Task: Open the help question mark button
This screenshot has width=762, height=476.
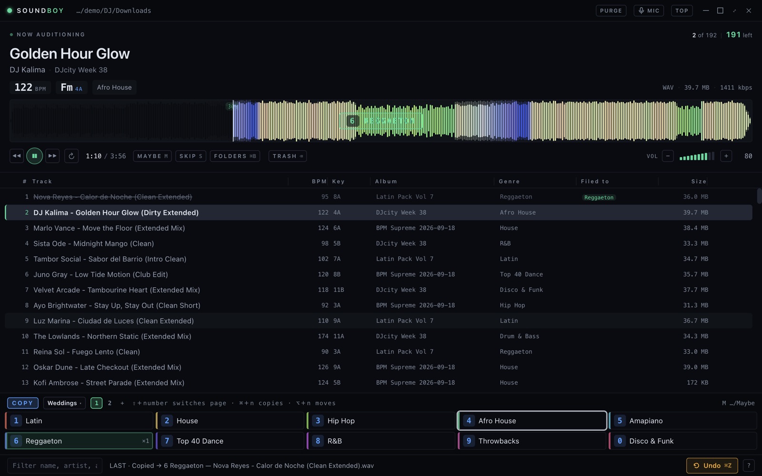Action: coord(749,466)
